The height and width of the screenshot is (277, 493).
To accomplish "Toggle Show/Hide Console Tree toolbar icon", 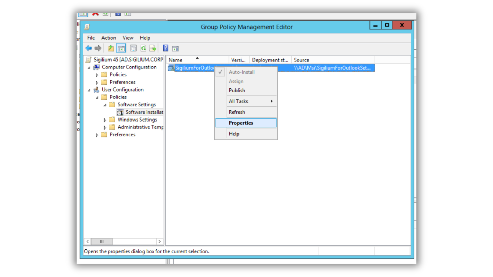I will click(x=121, y=48).
